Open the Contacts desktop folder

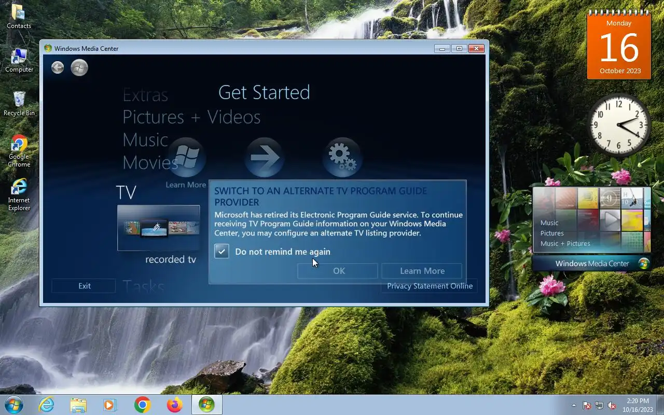point(19,16)
